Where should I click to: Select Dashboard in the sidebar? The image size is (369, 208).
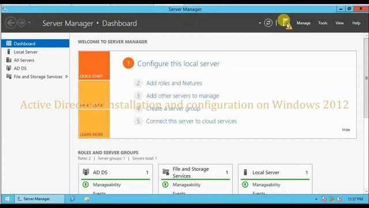[x=35, y=43]
